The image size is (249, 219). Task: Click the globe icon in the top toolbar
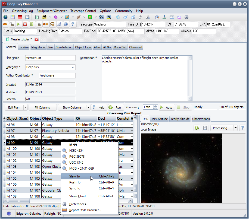click(5, 17)
